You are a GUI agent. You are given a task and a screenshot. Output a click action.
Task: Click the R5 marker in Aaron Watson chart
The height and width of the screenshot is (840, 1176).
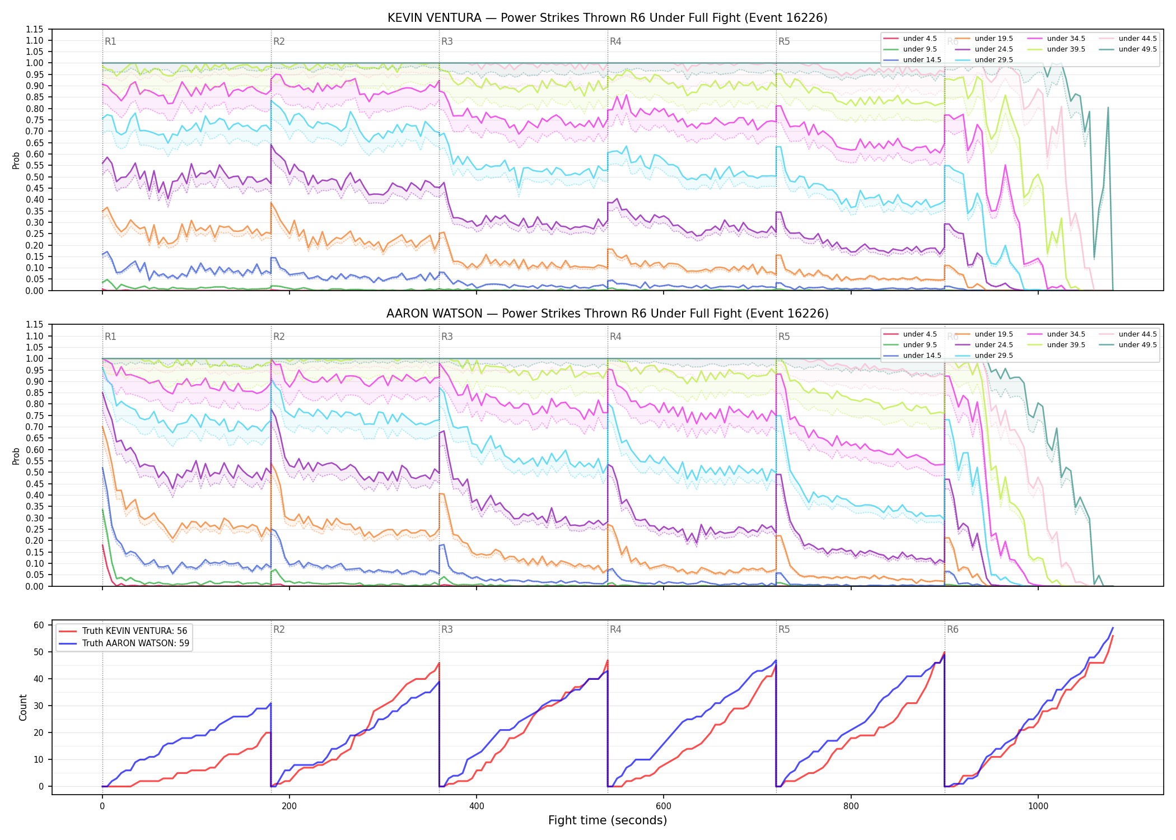(x=784, y=337)
